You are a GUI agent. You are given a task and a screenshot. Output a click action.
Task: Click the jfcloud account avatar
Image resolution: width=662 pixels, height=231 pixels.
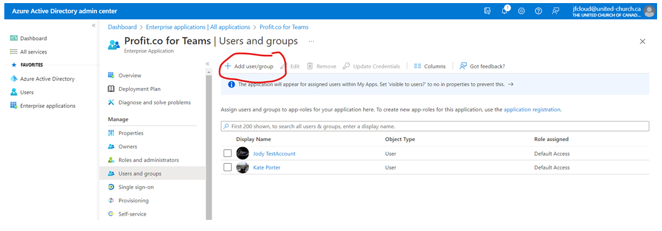pyautogui.click(x=649, y=11)
